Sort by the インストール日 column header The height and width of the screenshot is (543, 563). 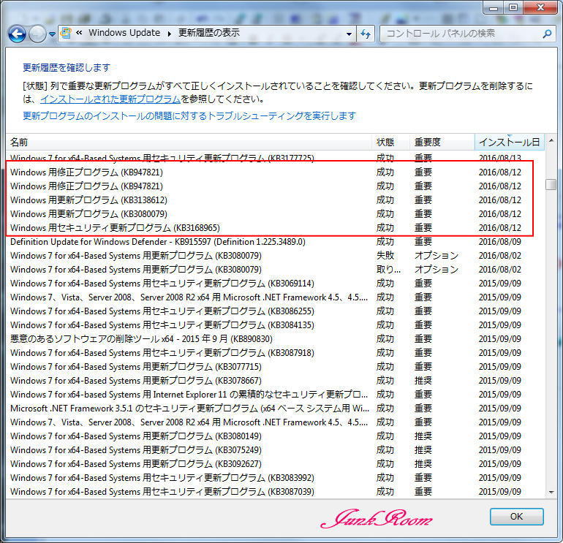point(510,142)
